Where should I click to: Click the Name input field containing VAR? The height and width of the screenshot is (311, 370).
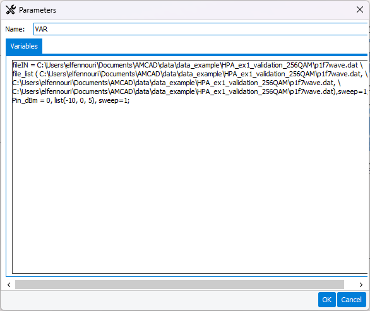(200, 29)
